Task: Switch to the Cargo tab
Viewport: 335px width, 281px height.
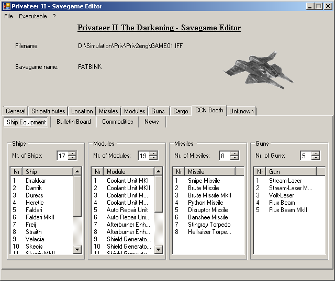Action: (x=181, y=111)
